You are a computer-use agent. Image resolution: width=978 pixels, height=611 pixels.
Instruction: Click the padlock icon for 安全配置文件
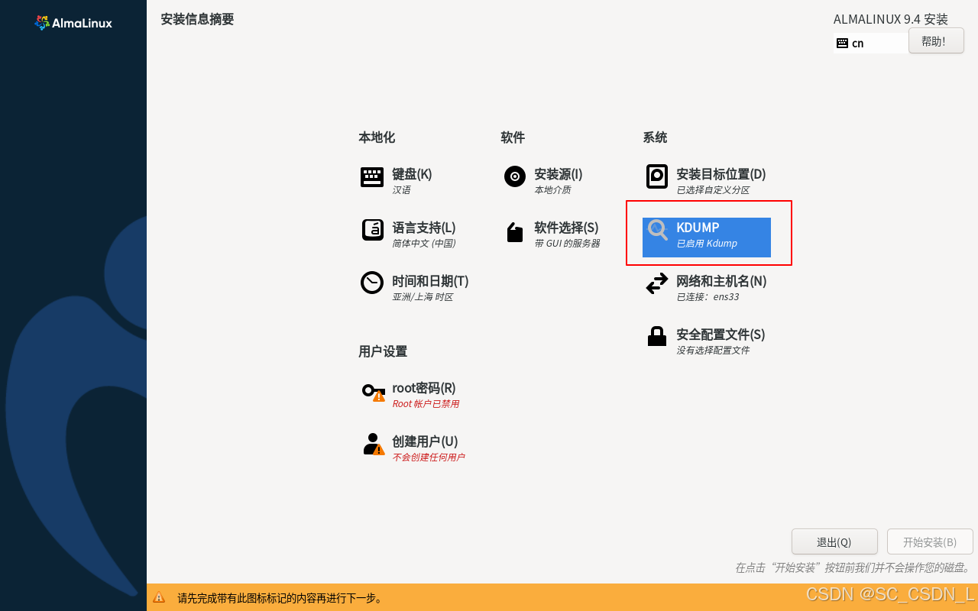(657, 336)
